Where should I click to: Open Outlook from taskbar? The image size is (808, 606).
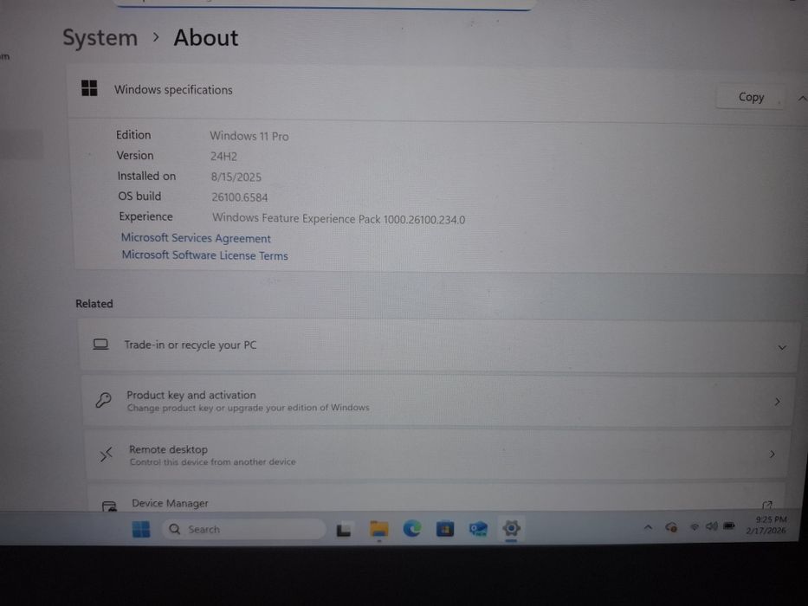click(478, 529)
